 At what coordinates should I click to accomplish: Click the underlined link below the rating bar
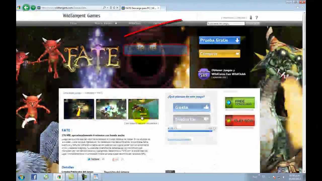[179, 140]
